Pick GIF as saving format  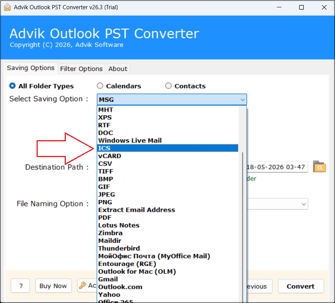tap(168, 187)
